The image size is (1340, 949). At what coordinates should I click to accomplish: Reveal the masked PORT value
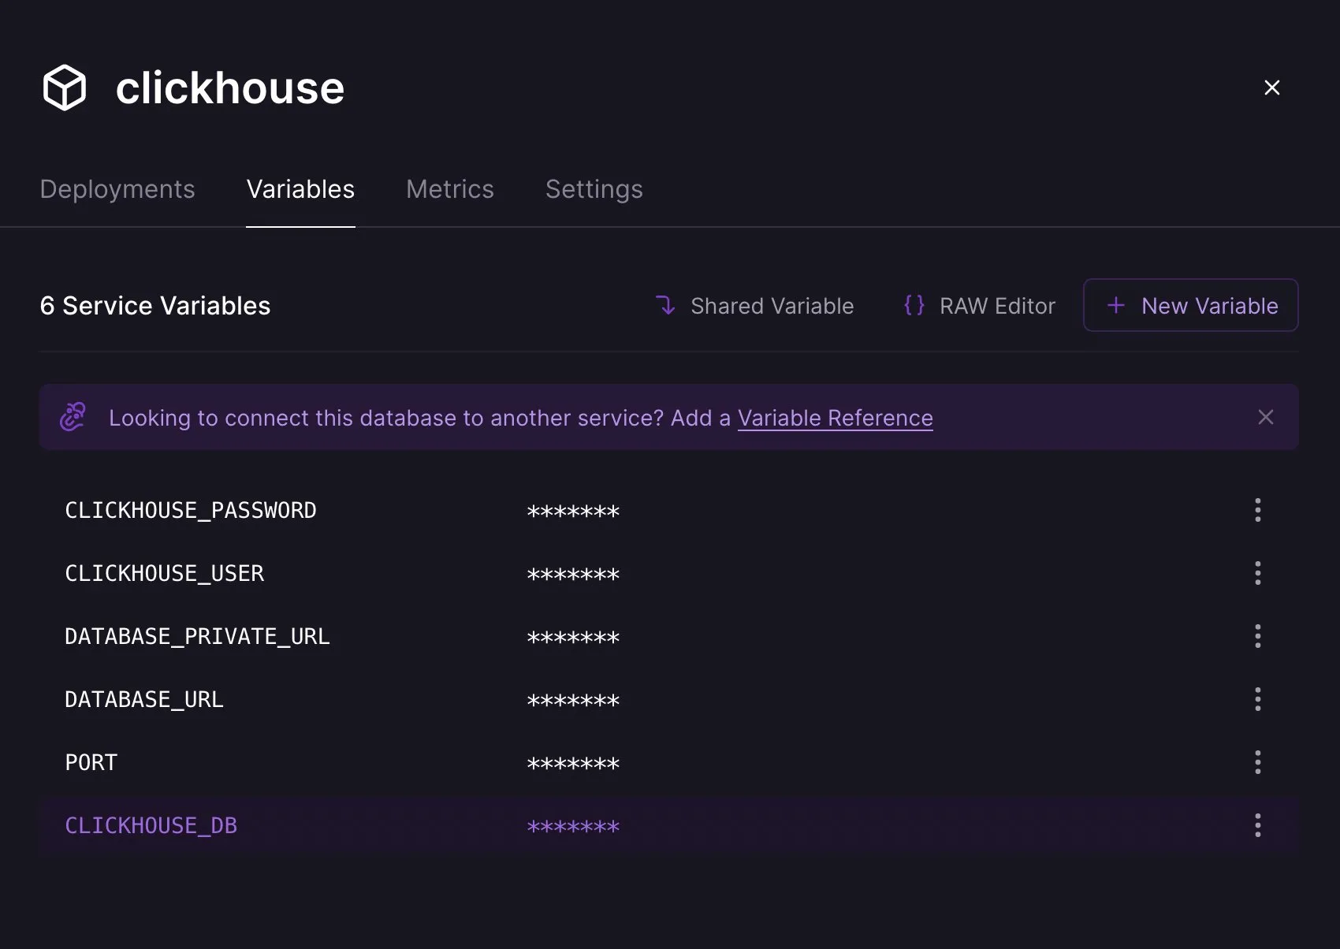[x=573, y=765]
